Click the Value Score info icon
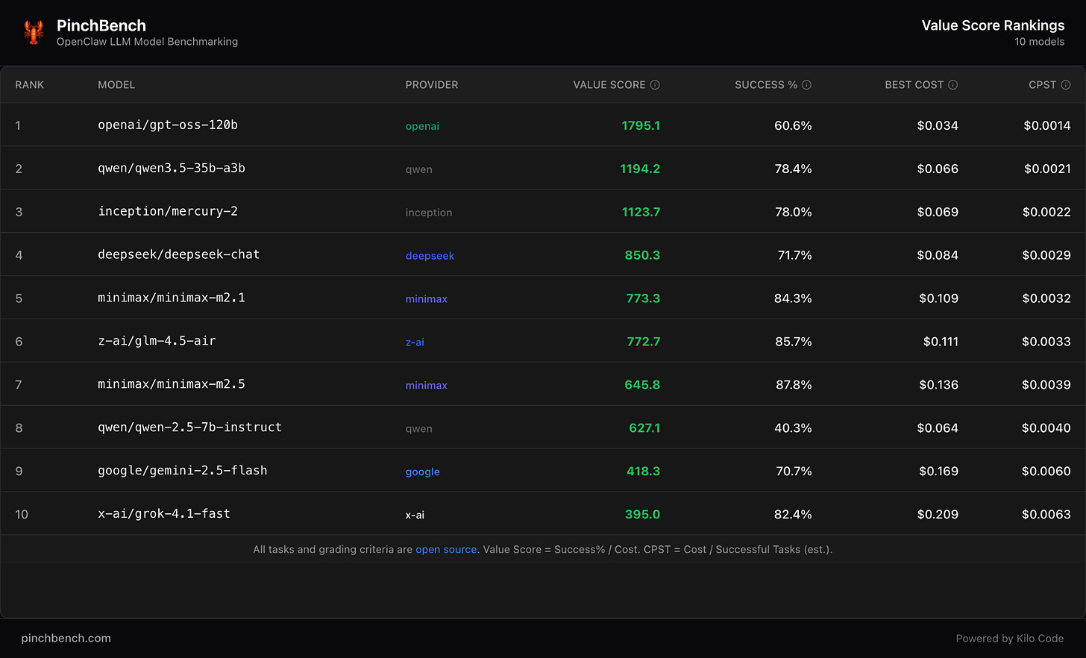This screenshot has height=658, width=1086. (x=655, y=85)
